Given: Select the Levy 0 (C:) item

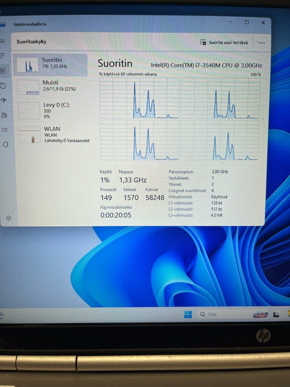Looking at the screenshot, I should [53, 111].
